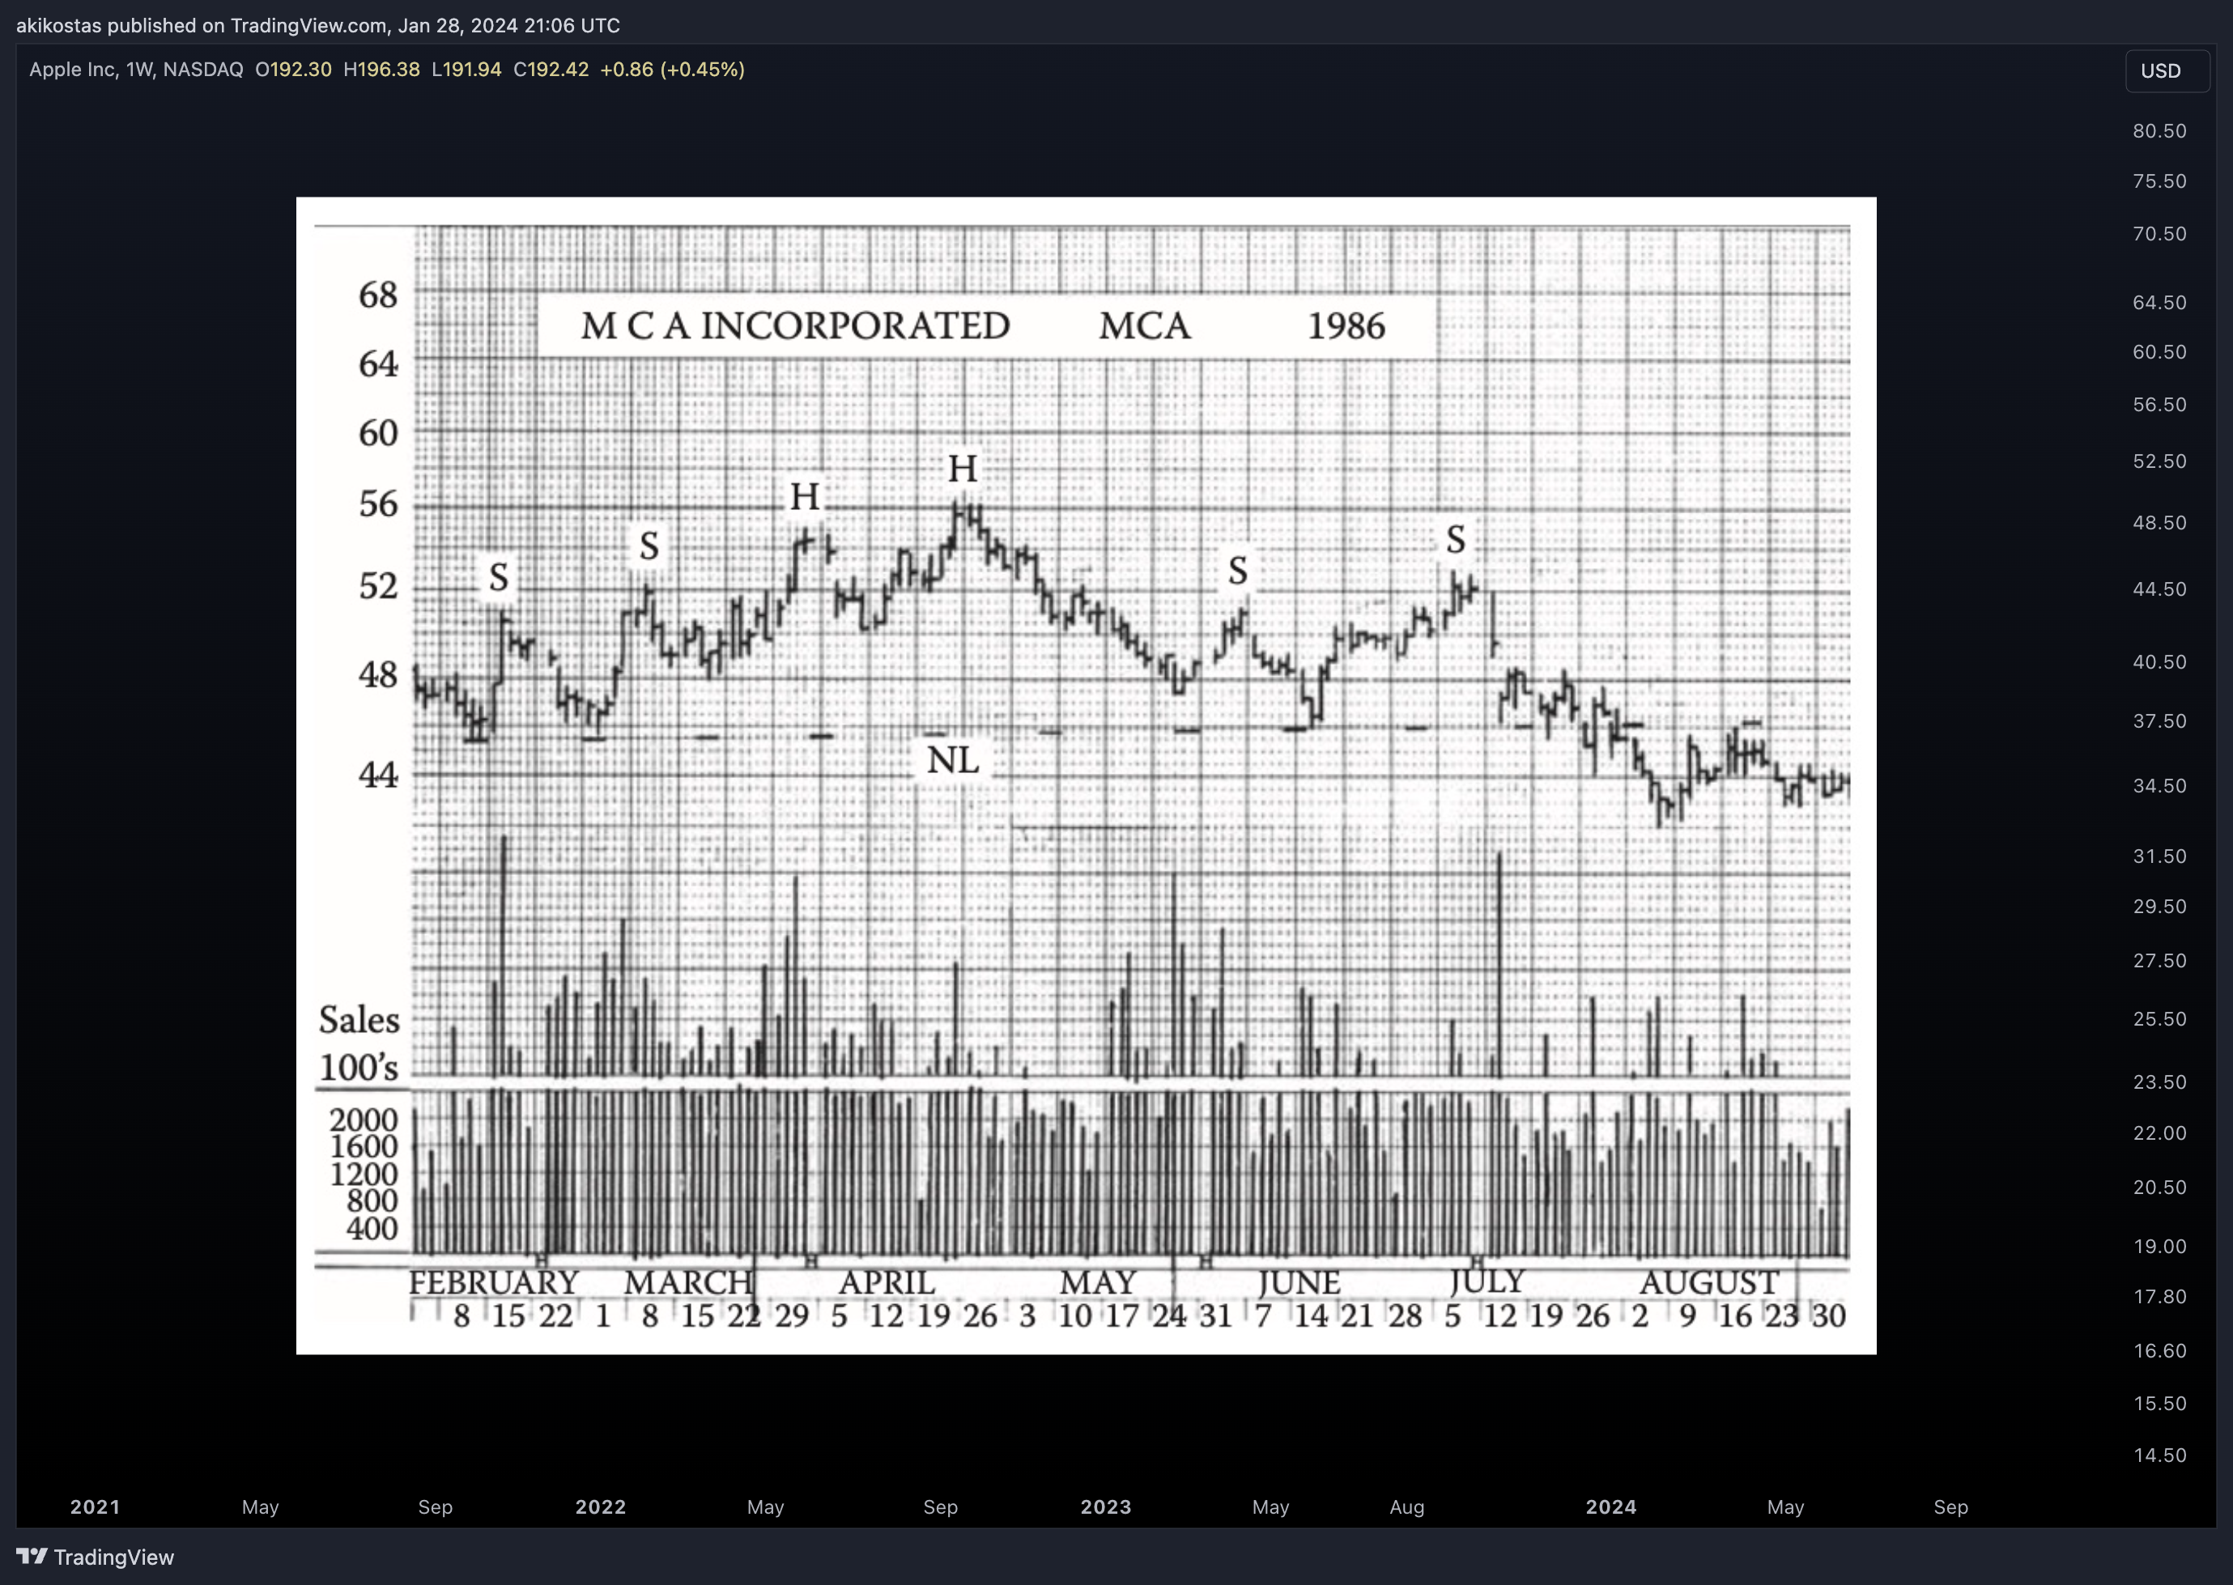Click the 40.50 price axis label
The image size is (2233, 1585).
pos(2159,661)
